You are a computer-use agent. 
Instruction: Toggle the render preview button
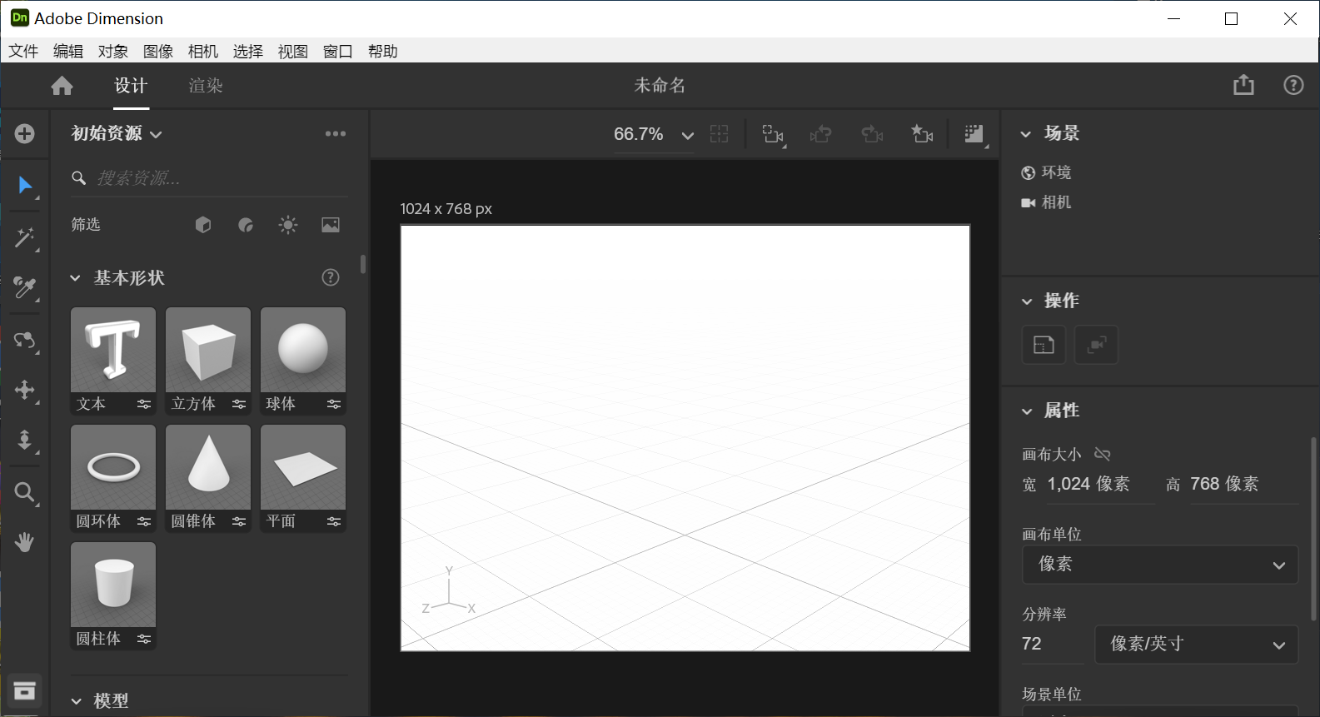975,134
